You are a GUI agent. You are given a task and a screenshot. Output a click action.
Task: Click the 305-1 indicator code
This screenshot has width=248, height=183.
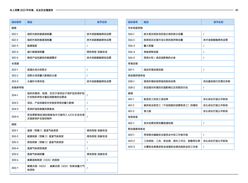(15, 130)
